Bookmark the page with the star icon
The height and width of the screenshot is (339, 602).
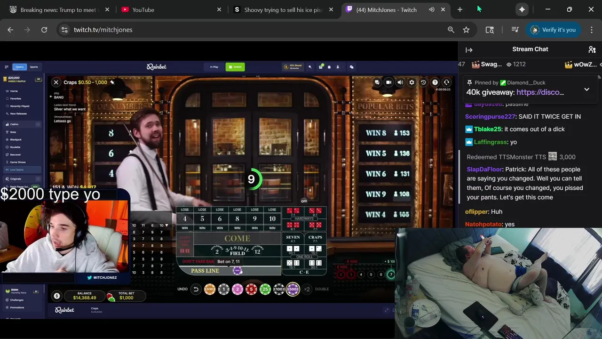tap(466, 30)
